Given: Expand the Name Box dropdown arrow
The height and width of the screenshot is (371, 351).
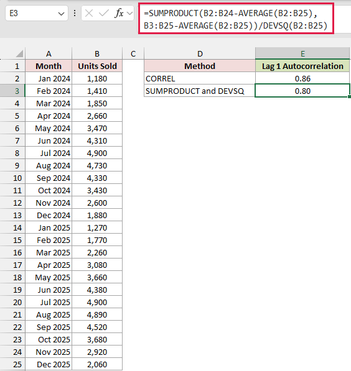Looking at the screenshot, I should pos(61,14).
